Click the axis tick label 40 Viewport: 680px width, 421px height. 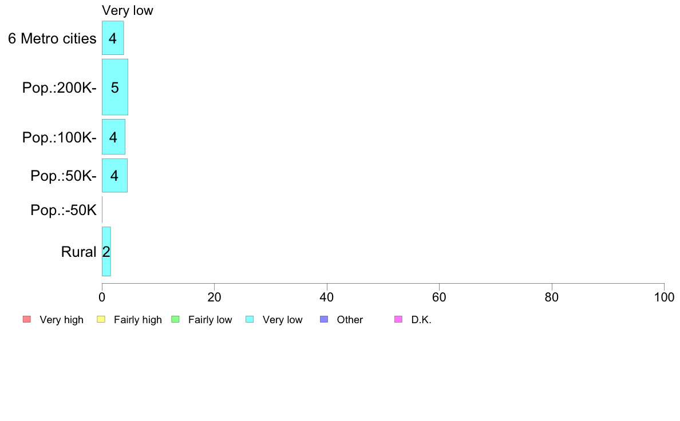click(327, 297)
